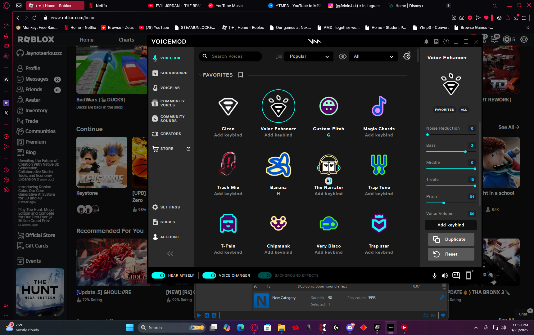Open the All filter dropdown
534x335 pixels.
point(373,56)
